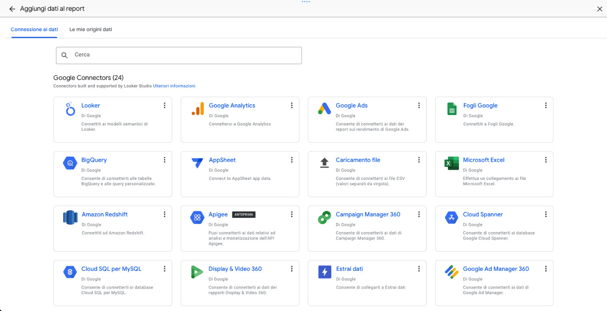The image size is (607, 311).
Task: Open the Ulteriori informazioni link
Action: click(174, 86)
